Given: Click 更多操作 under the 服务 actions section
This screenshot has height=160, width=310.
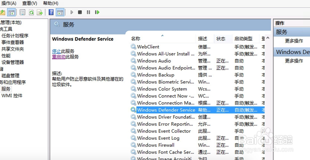Looking at the screenshot, I should point(294,41).
